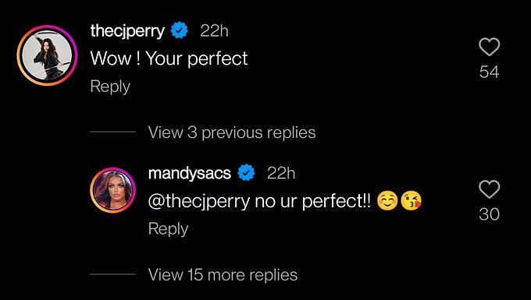Open mandysacs's profile picture story ring

tap(112, 190)
